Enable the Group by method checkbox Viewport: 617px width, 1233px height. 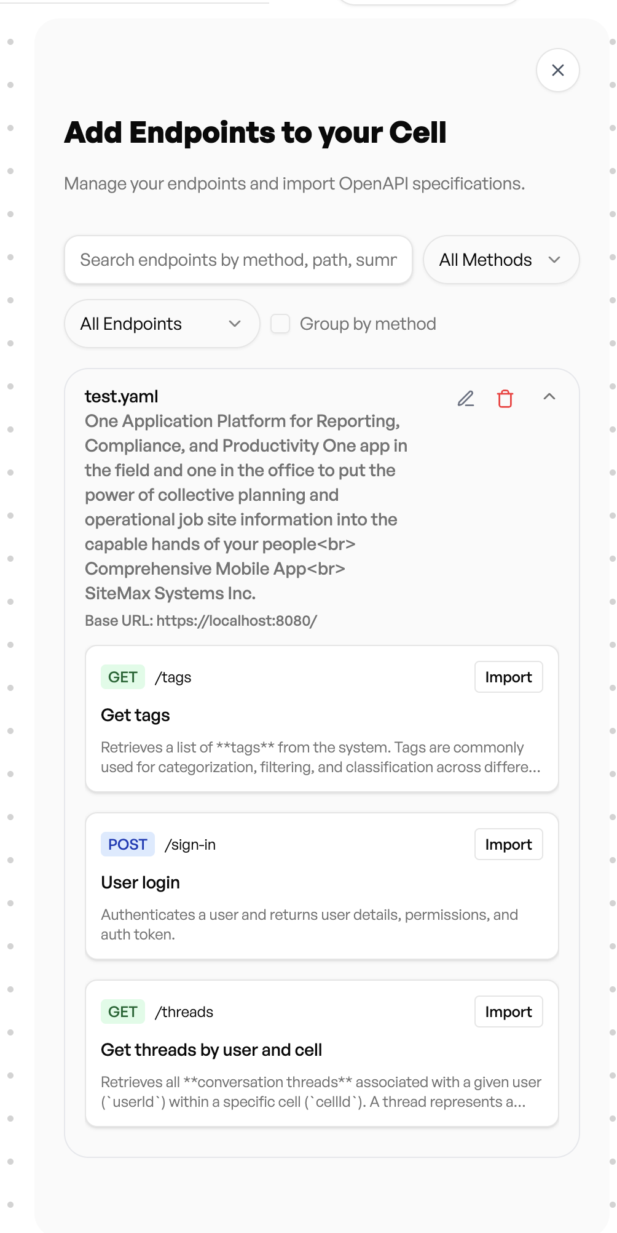(280, 324)
